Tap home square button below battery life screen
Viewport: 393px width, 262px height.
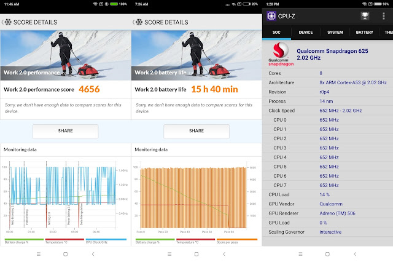pos(196,254)
